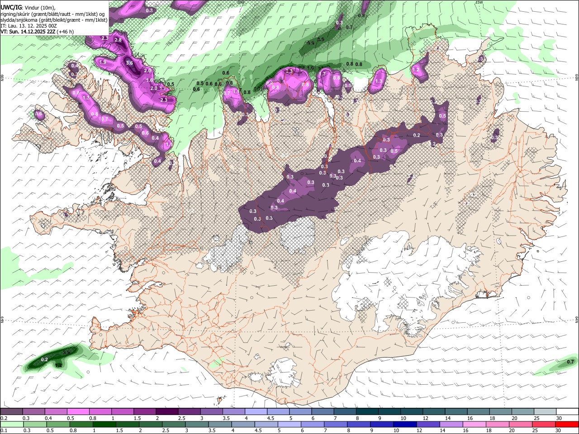Viewport: 579px width, 434px height.
Task: Pick the 25 swatch in the lower rain legend
Action: click(x=543, y=424)
